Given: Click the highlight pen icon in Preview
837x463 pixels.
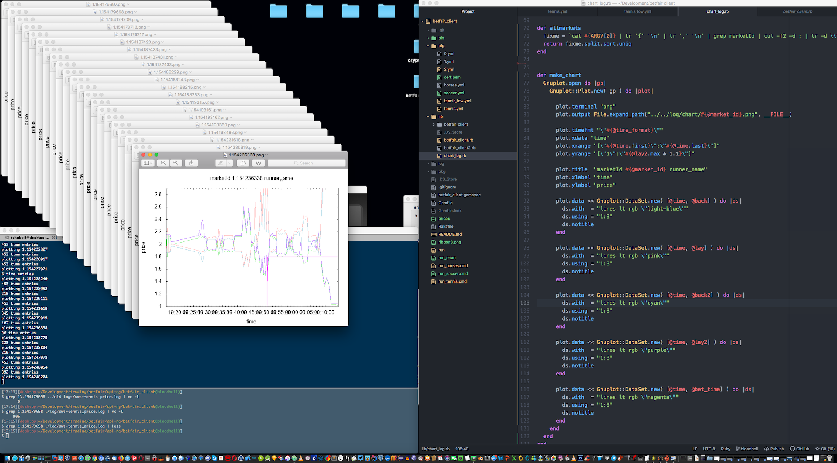Looking at the screenshot, I should (x=220, y=163).
